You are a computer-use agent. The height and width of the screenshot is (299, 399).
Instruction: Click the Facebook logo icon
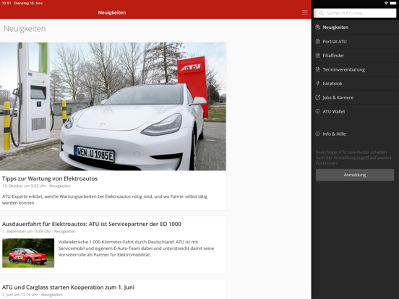317,83
